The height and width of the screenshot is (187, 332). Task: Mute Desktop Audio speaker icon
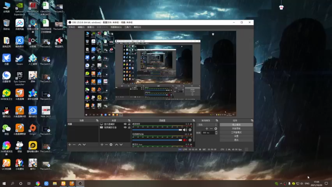click(x=185, y=130)
